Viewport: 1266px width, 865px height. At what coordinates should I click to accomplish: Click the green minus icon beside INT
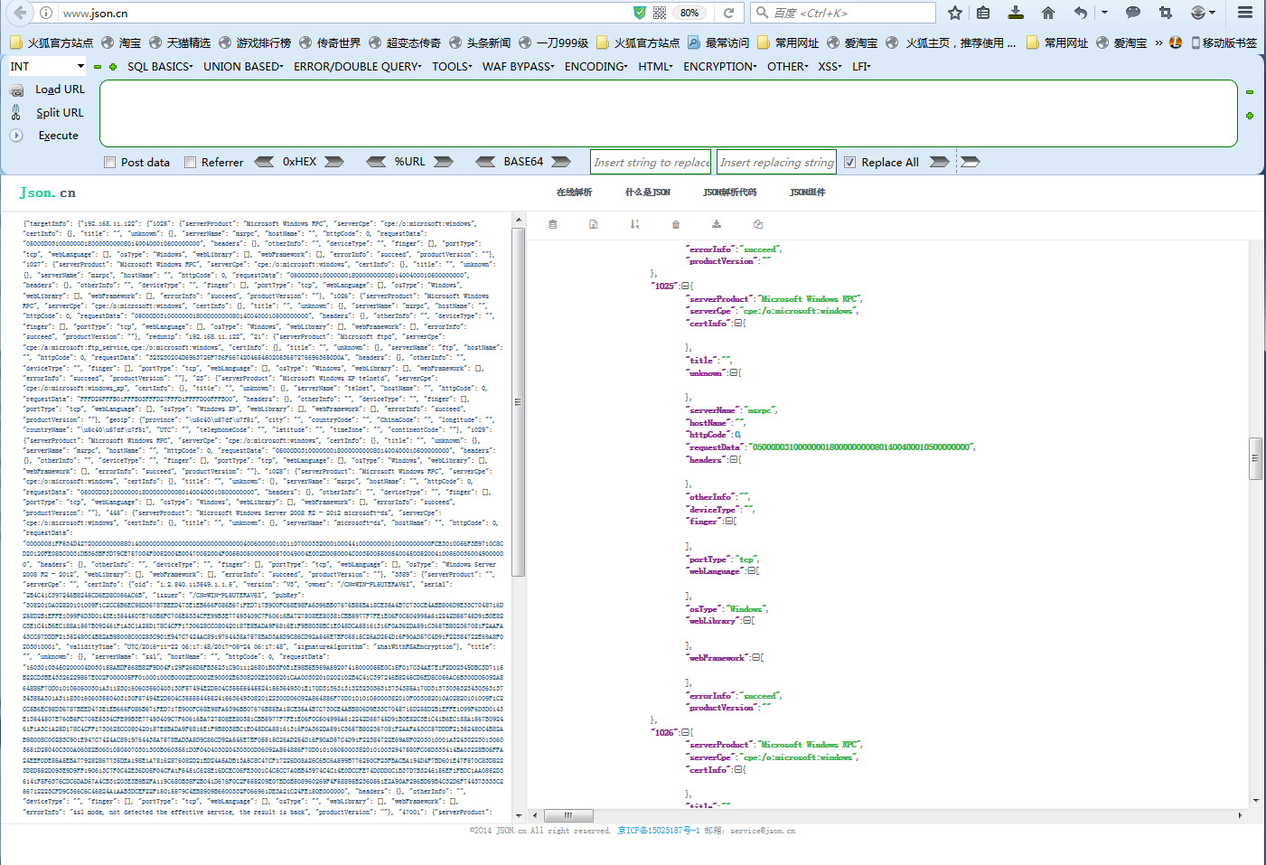pyautogui.click(x=98, y=66)
